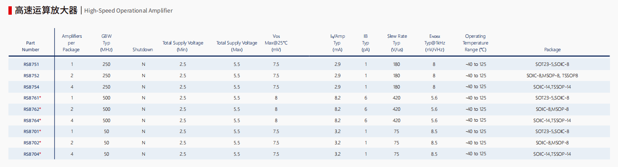618x167 pixels.
Task: Click the RS8764* part number
Action: pyautogui.click(x=32, y=120)
